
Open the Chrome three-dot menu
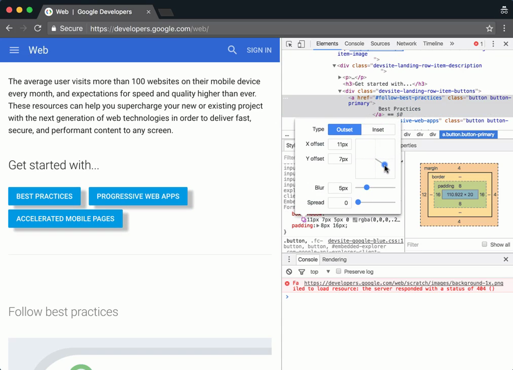[504, 29]
